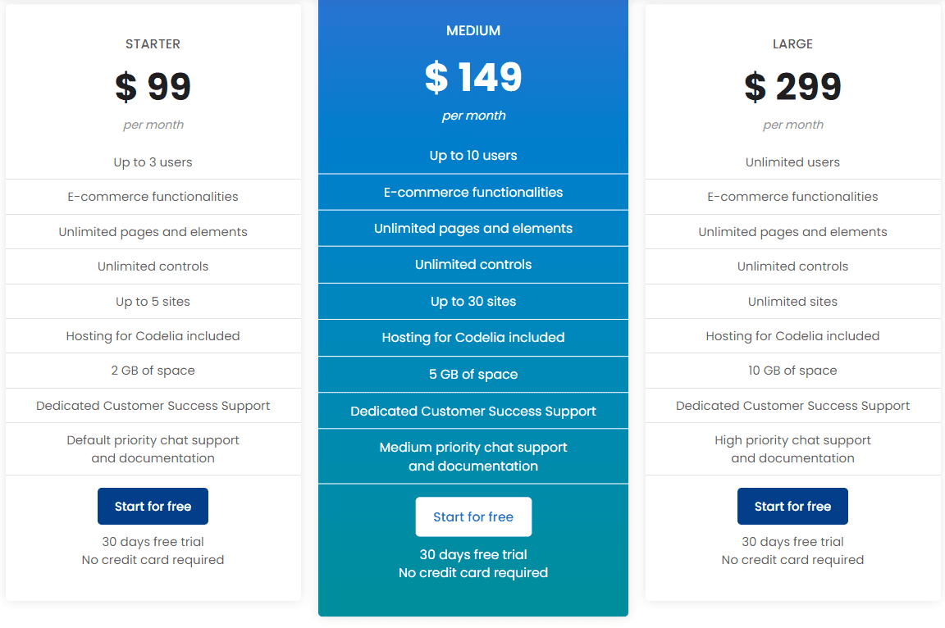This screenshot has width=945, height=628.
Task: Select the Up to 30 sites row
Action: 473,302
